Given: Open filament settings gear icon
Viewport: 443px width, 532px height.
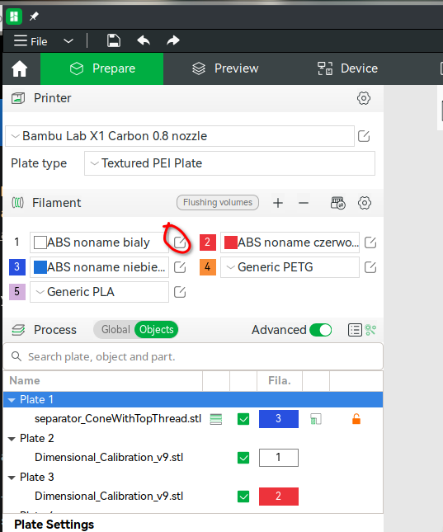Looking at the screenshot, I should click(x=365, y=203).
